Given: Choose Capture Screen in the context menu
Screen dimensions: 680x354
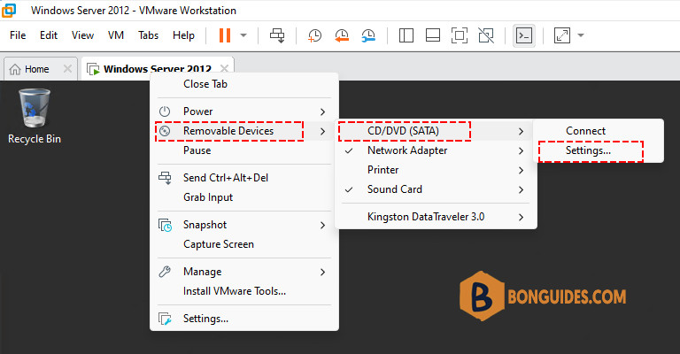Looking at the screenshot, I should (x=244, y=244).
